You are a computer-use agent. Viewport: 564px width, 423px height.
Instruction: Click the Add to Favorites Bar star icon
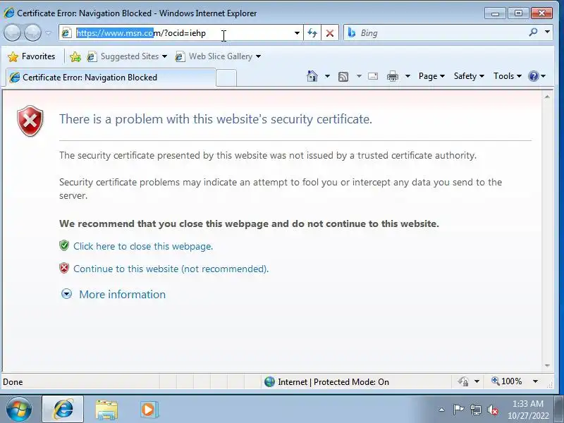coord(75,56)
